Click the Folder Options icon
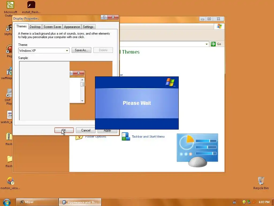Image resolution: width=274 pixels, height=206 pixels. pos(79,137)
